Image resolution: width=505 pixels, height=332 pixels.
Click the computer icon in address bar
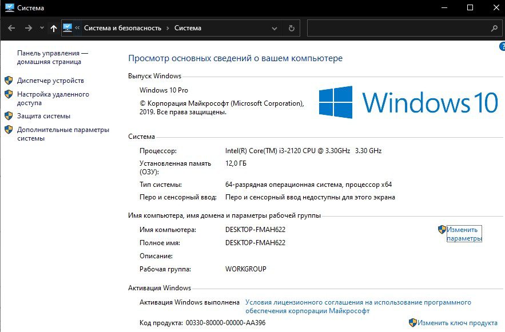tap(67, 27)
